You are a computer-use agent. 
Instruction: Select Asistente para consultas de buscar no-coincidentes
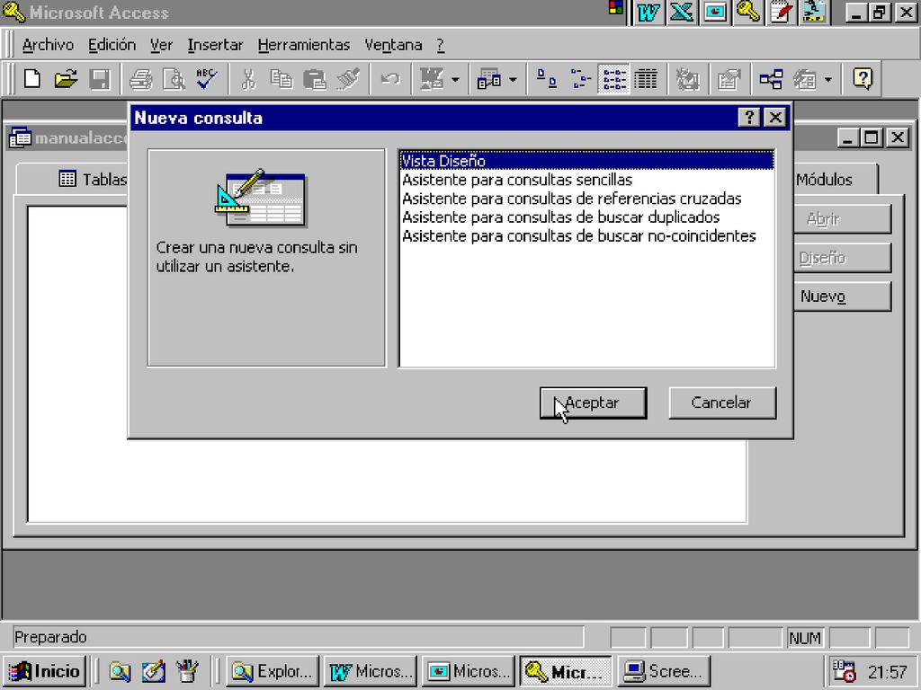(586, 236)
